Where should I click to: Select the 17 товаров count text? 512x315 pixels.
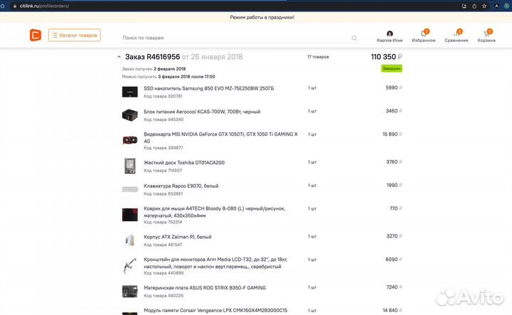[x=318, y=57]
